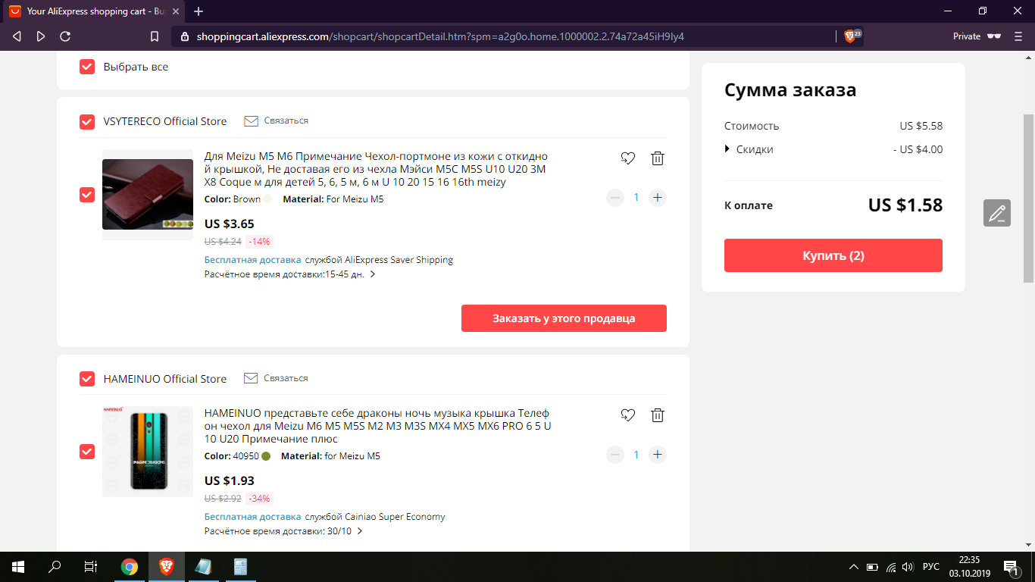Delete the VSYTERECO leather case from cart
Image resolution: width=1035 pixels, height=582 pixels.
658,158
